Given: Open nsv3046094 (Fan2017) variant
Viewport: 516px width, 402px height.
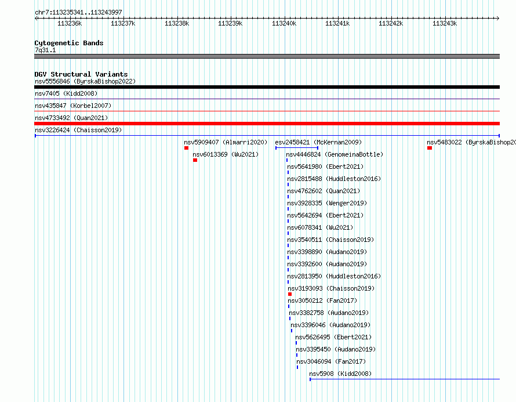Looking at the screenshot, I should pyautogui.click(x=331, y=361).
